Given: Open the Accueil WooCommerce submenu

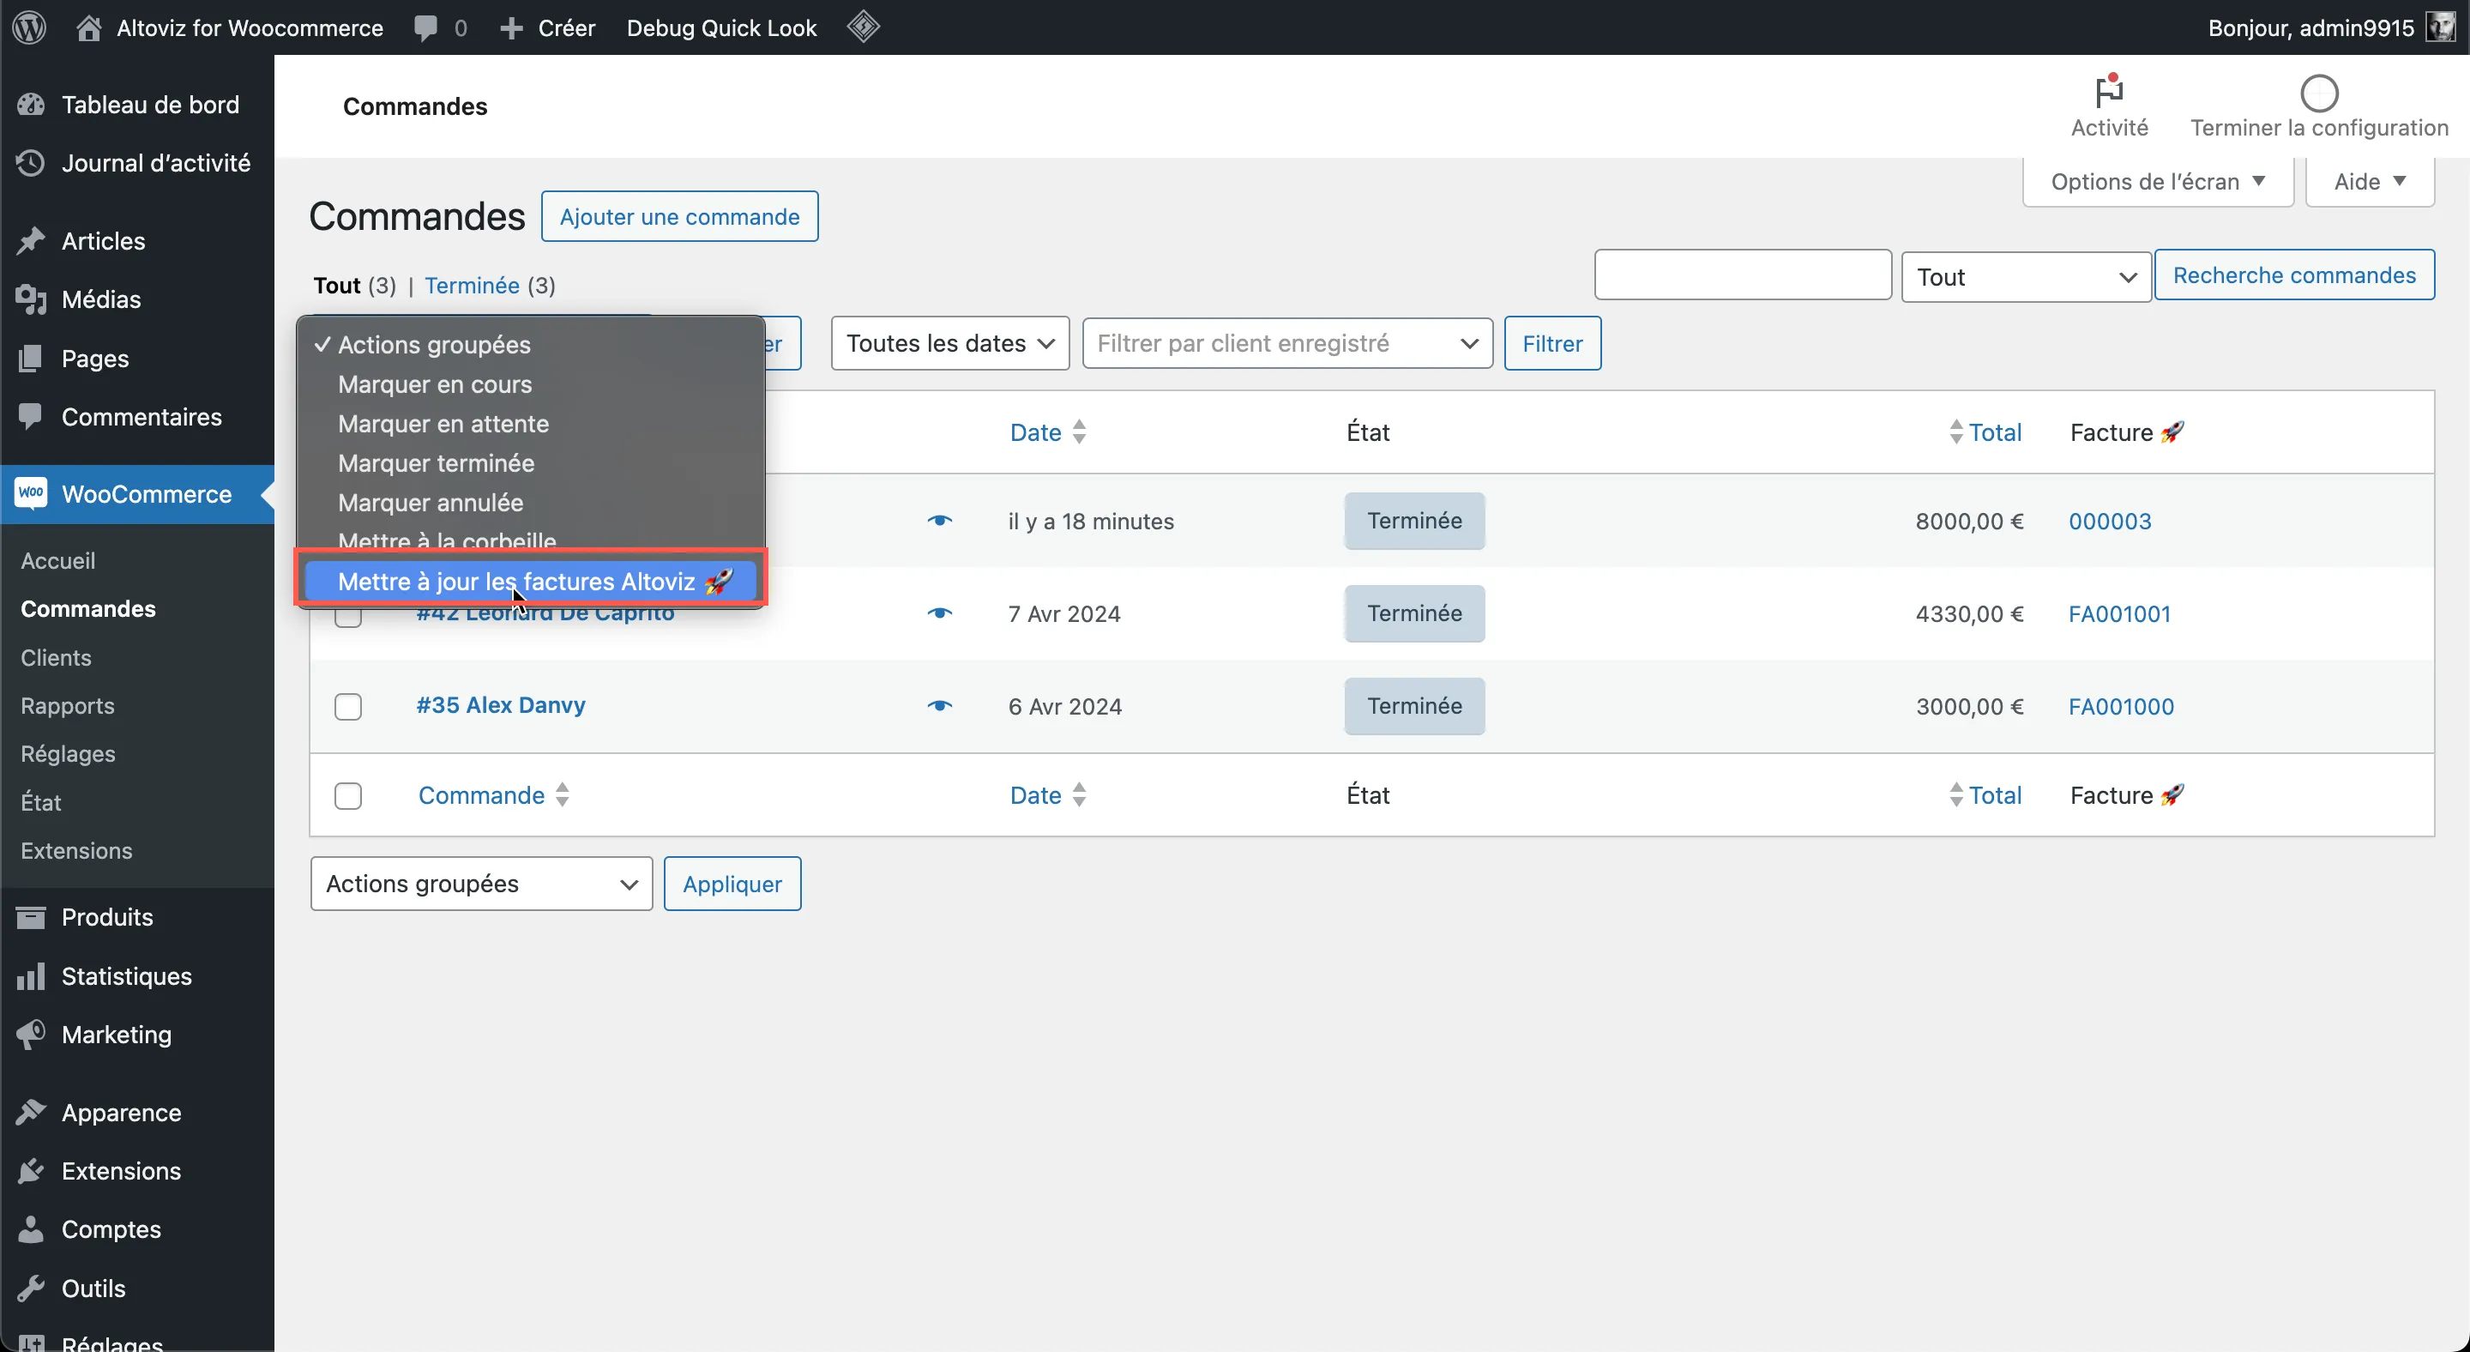Looking at the screenshot, I should click(57, 560).
